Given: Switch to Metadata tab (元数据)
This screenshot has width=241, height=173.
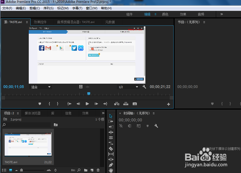Looking at the screenshot, I should point(110,22).
